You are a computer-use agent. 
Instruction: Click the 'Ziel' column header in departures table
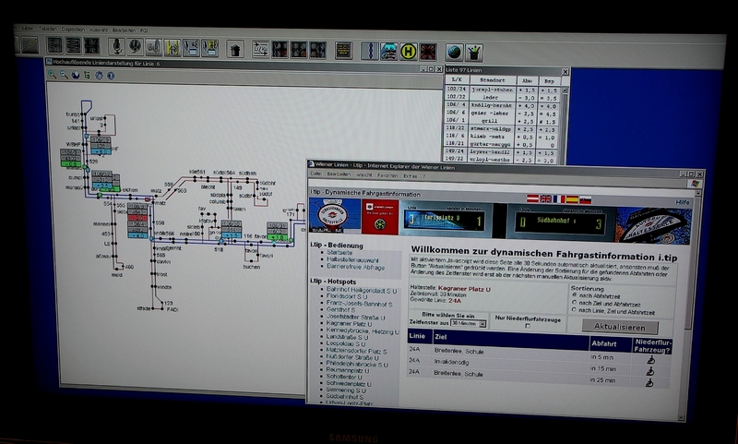click(x=511, y=338)
